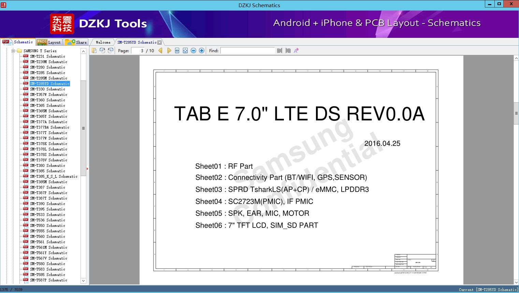Select SM-T377T Schematic
The image size is (519, 293).
pyautogui.click(x=48, y=133)
